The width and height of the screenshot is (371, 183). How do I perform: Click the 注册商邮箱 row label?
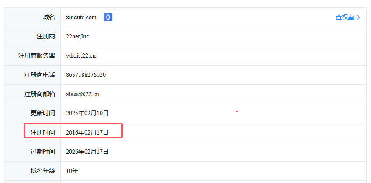pyautogui.click(x=40, y=94)
